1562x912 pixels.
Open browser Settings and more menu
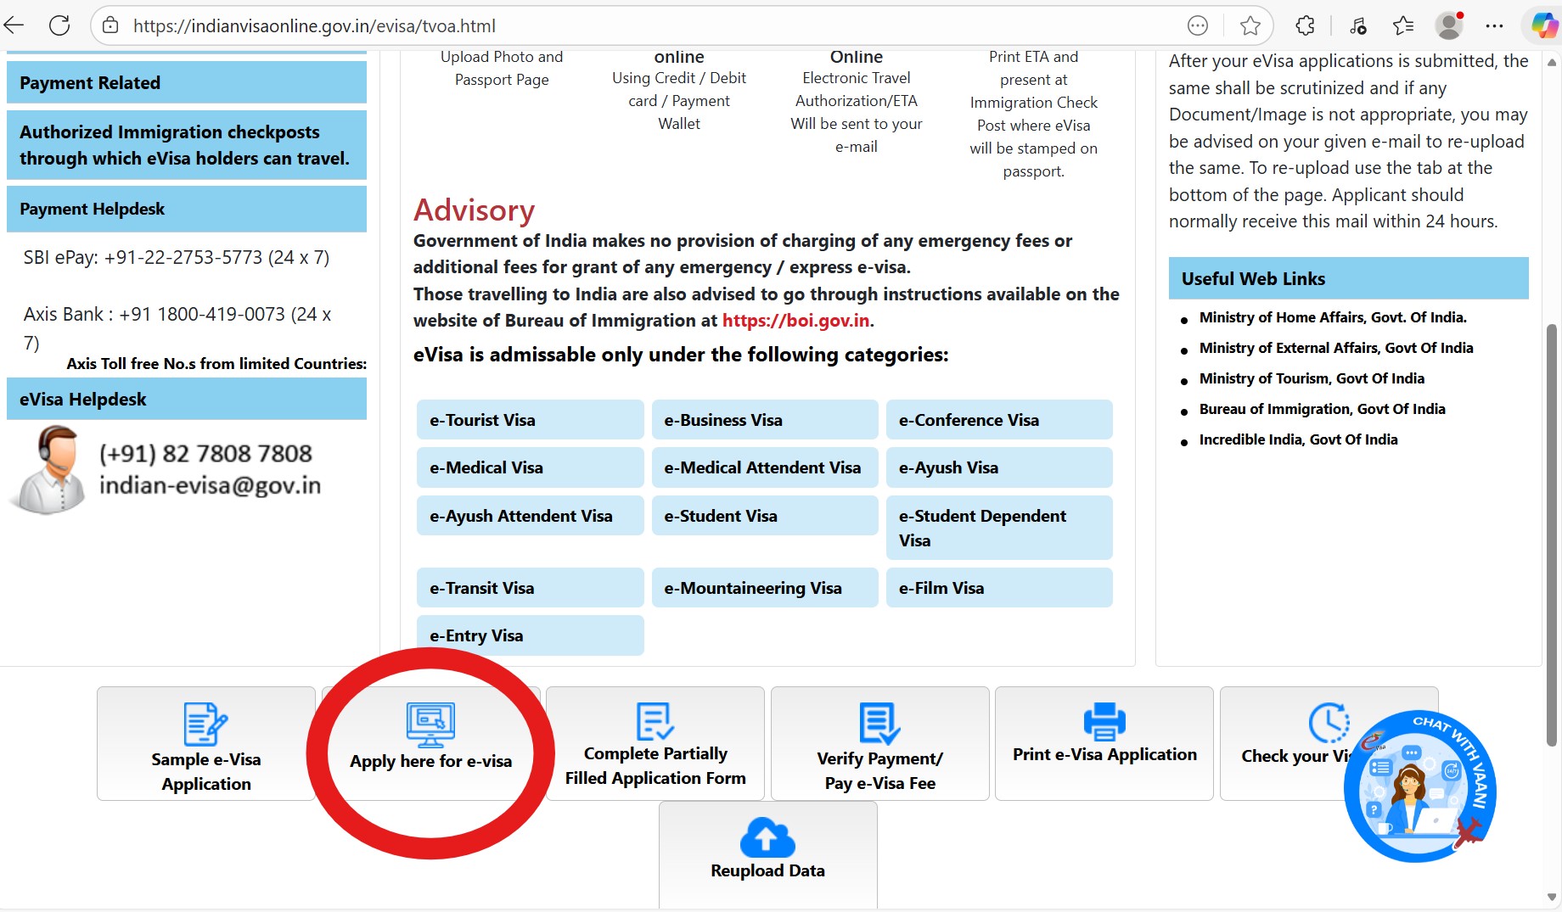click(1494, 25)
